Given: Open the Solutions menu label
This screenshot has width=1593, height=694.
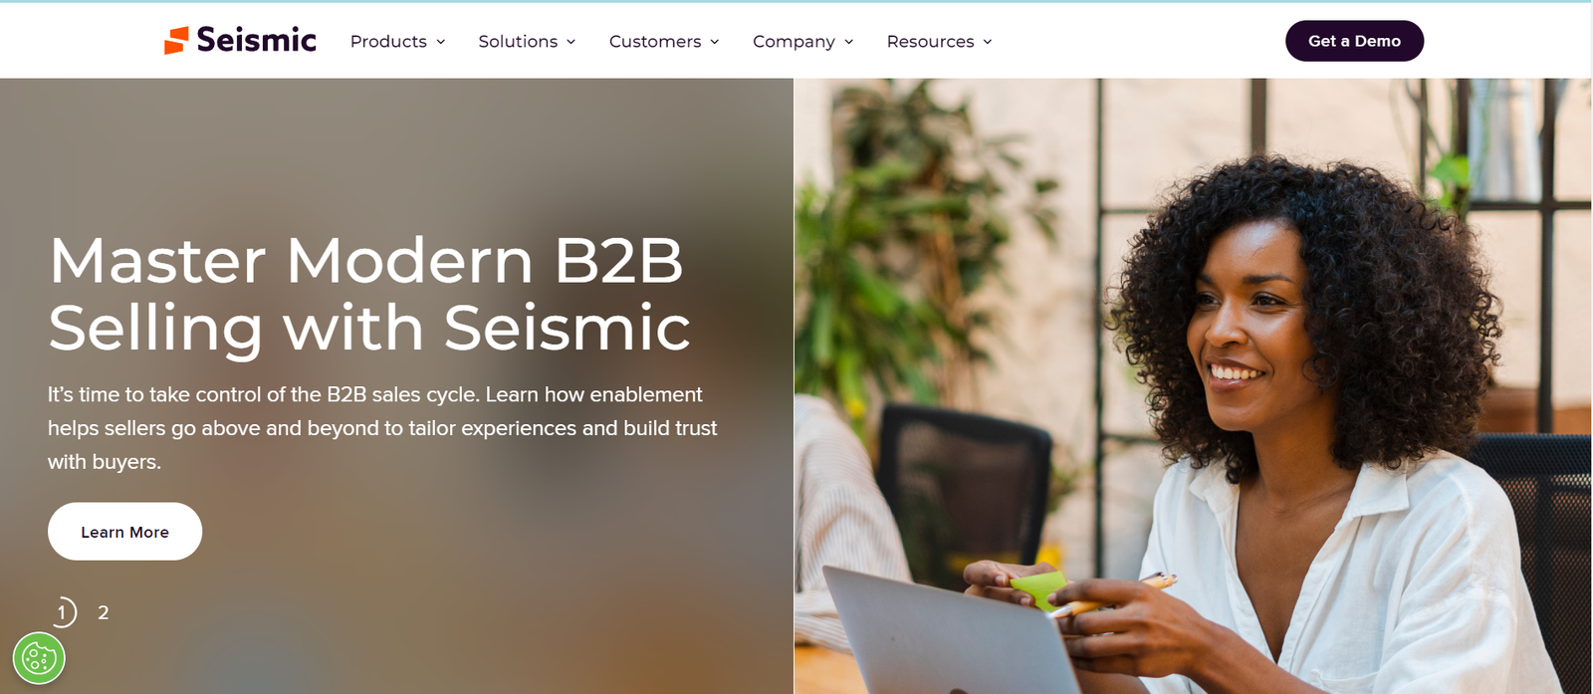Looking at the screenshot, I should pyautogui.click(x=518, y=42).
